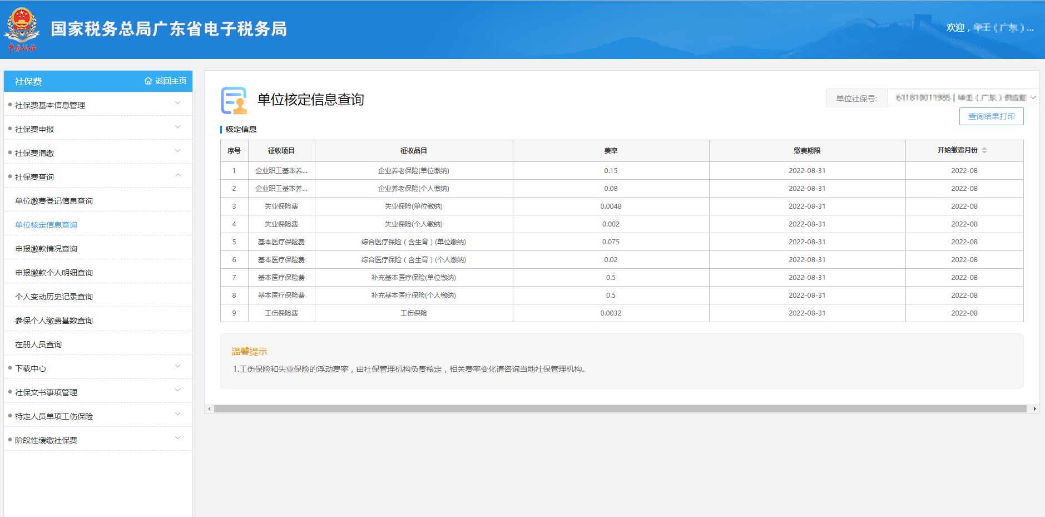The height and width of the screenshot is (517, 1045).
Task: Open 单位缴费登记信息查询 in the sidebar
Action: [54, 201]
